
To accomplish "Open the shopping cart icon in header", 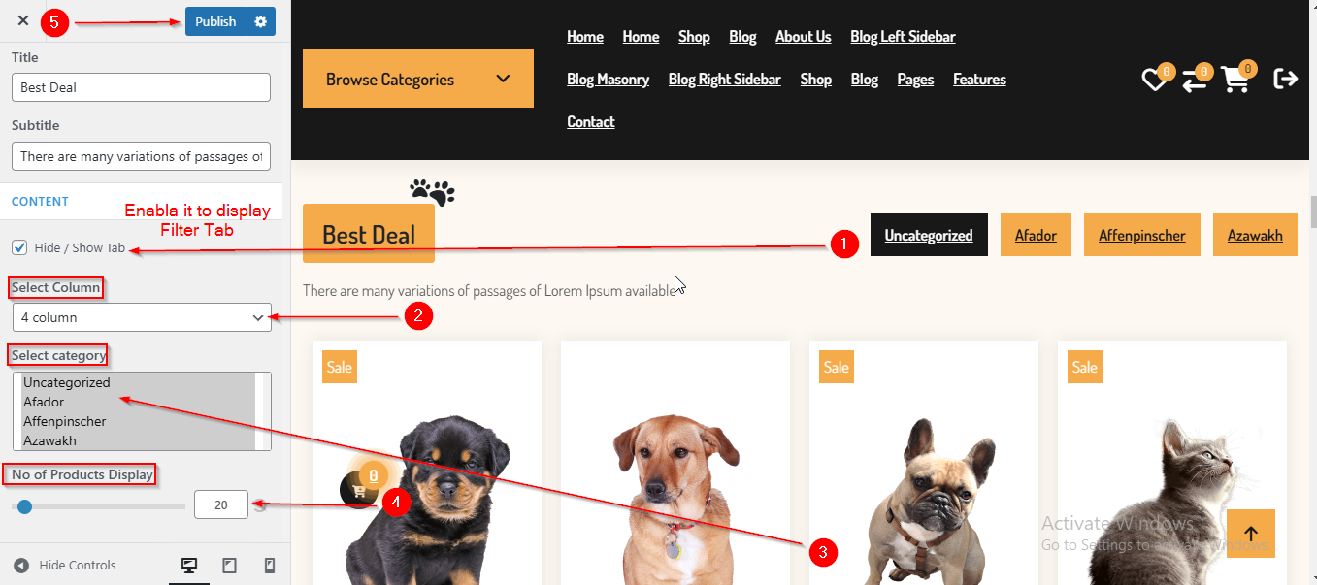I will [1235, 80].
